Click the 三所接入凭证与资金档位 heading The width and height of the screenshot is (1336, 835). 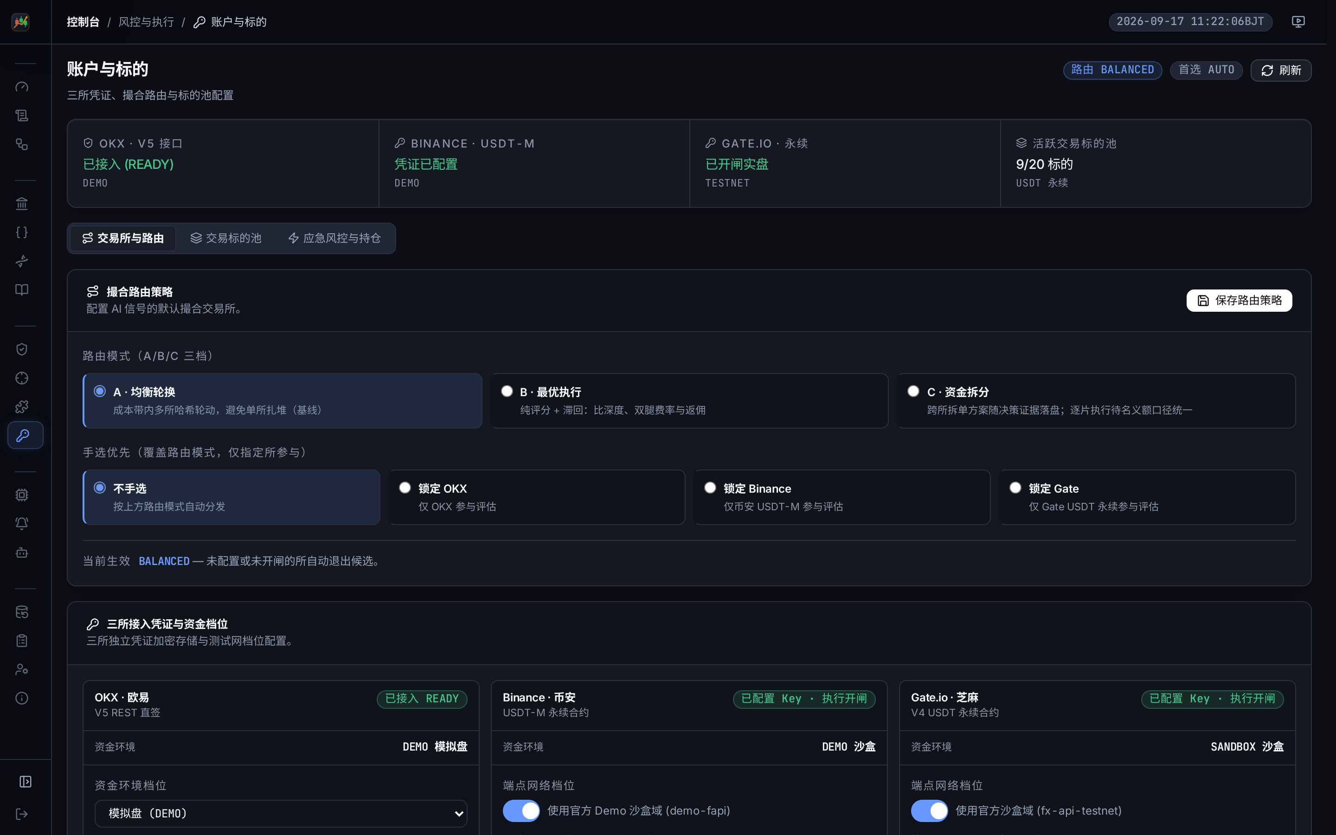point(167,624)
